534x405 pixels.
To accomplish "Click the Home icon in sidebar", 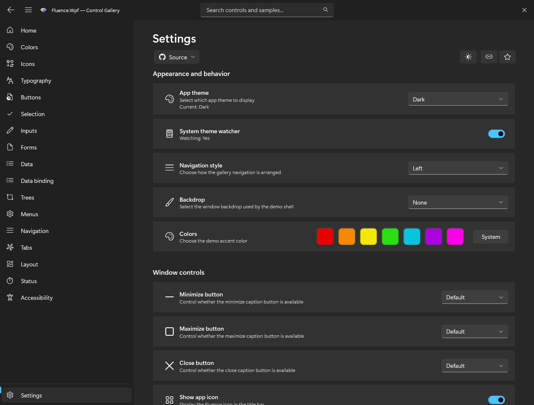I will tap(10, 30).
